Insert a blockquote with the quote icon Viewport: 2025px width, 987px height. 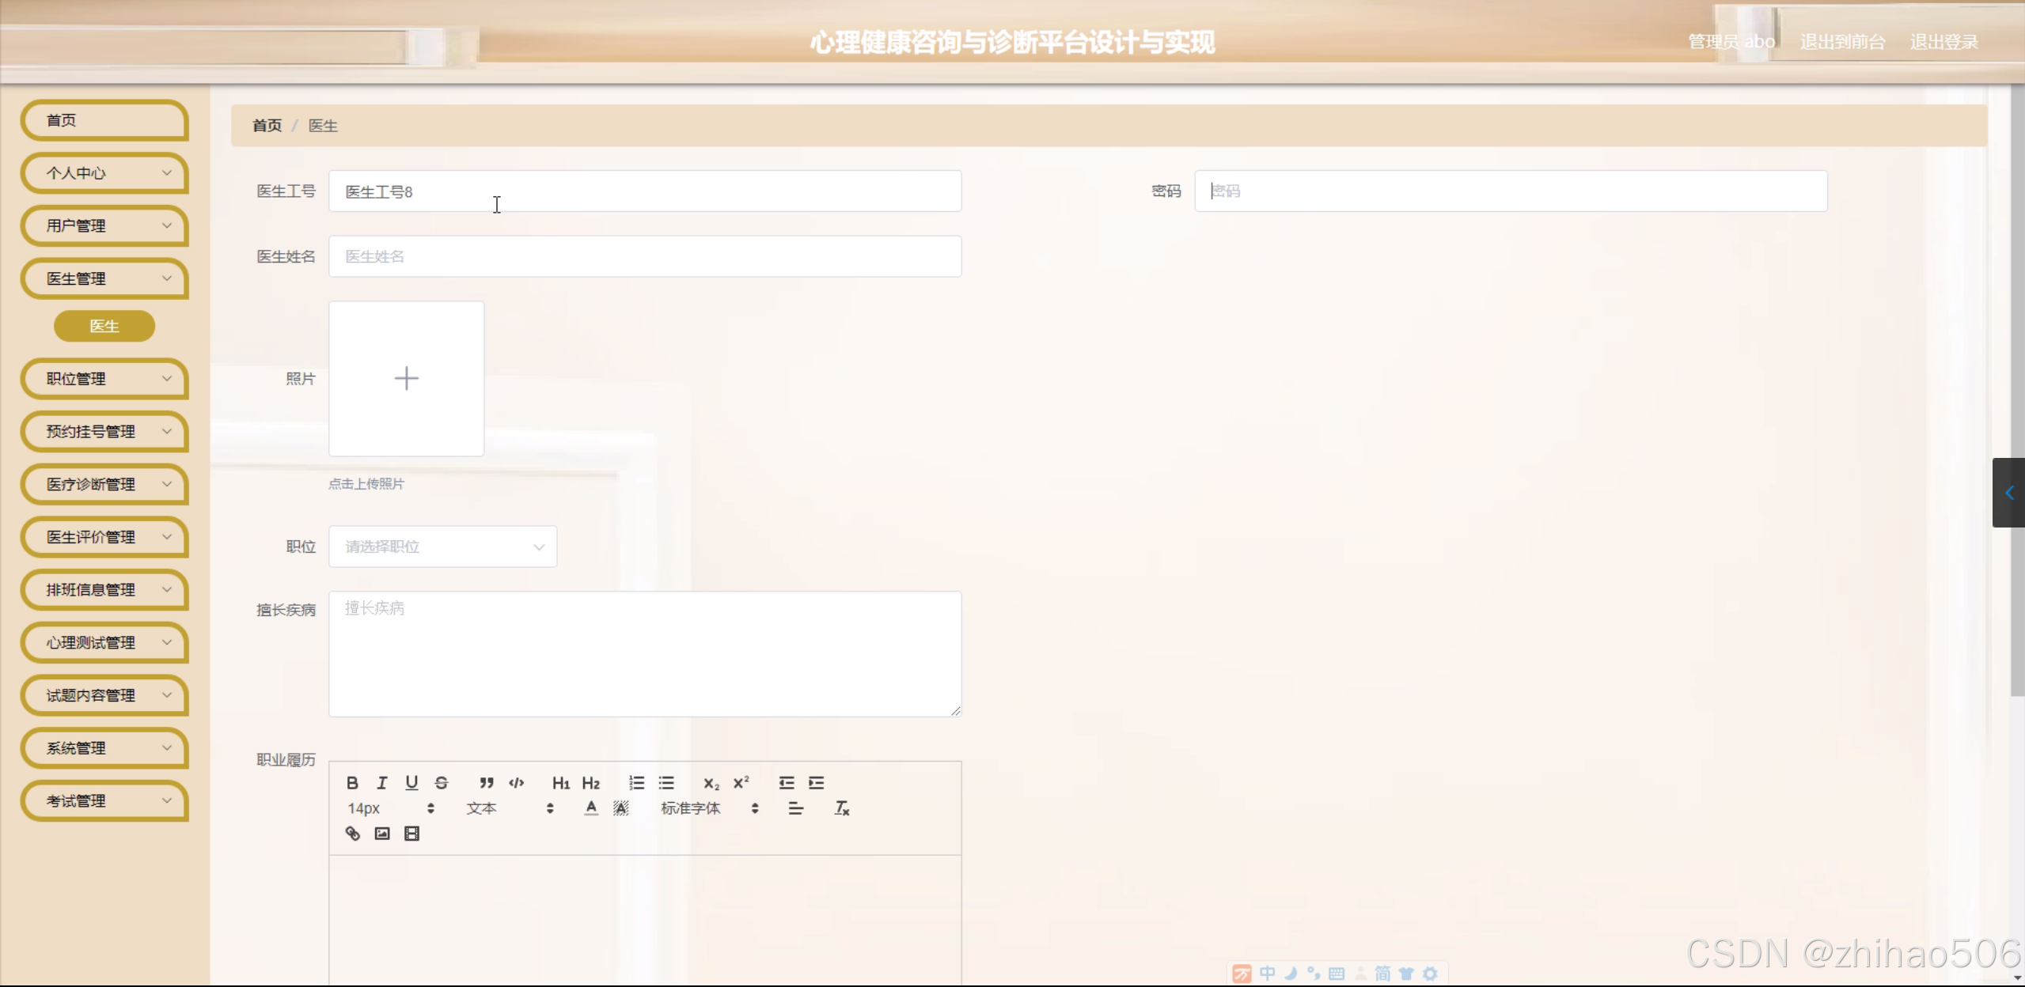[x=487, y=783]
